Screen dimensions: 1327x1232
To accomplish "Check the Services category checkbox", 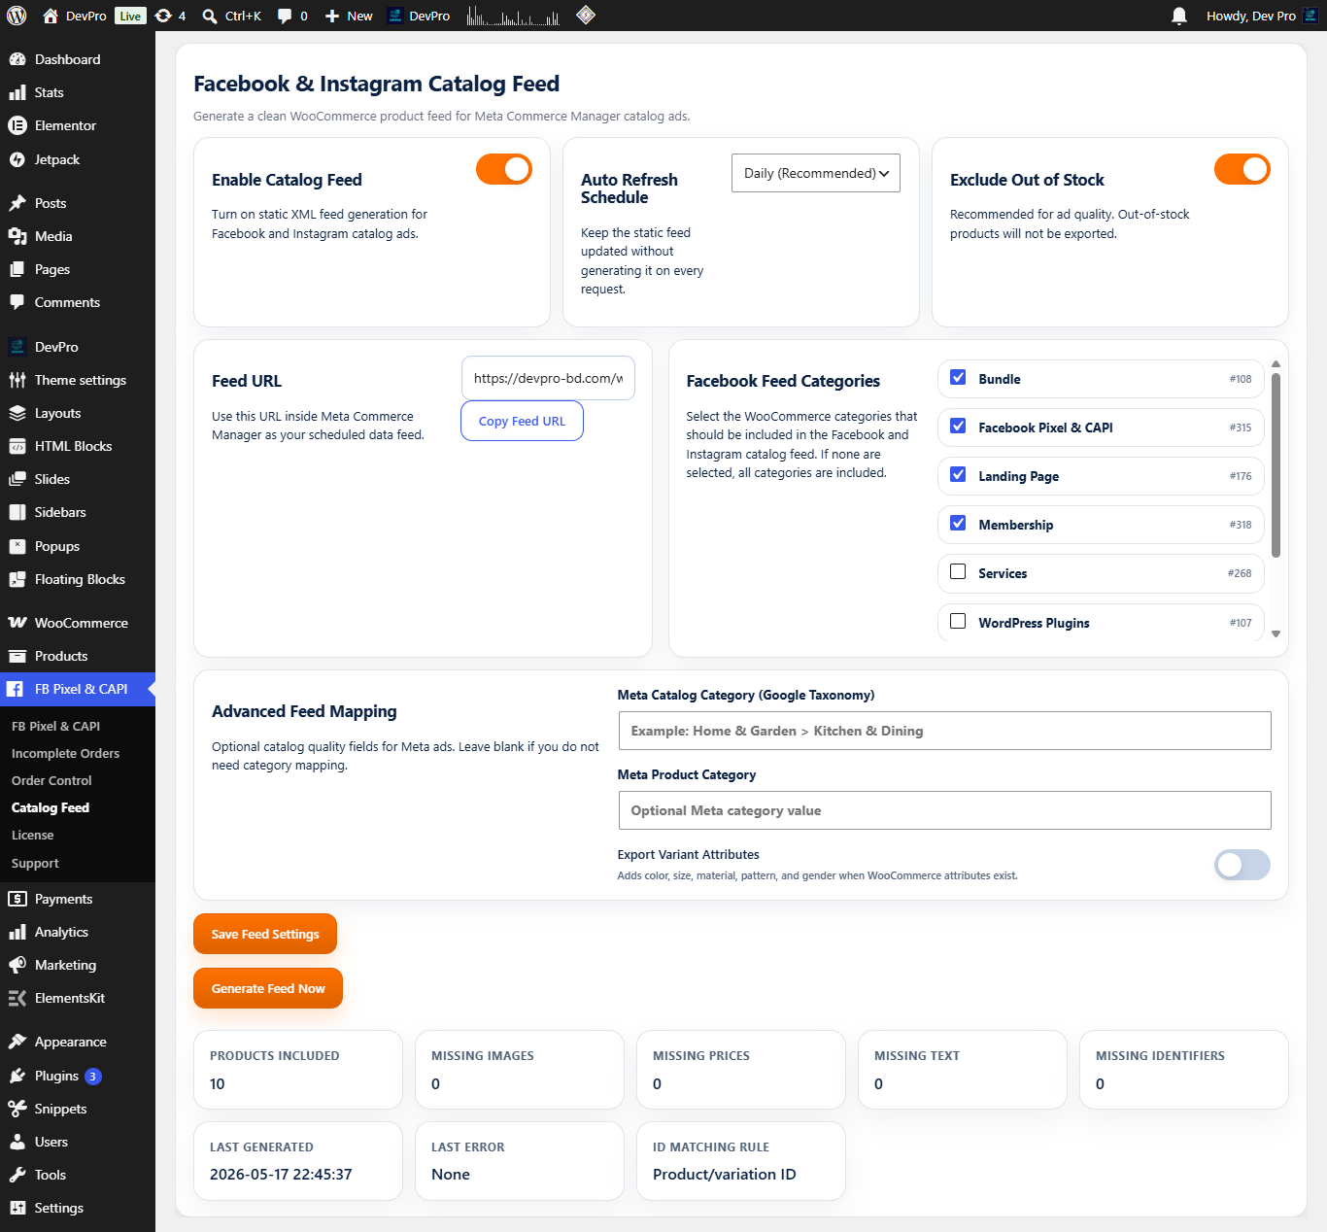I will click(x=958, y=571).
